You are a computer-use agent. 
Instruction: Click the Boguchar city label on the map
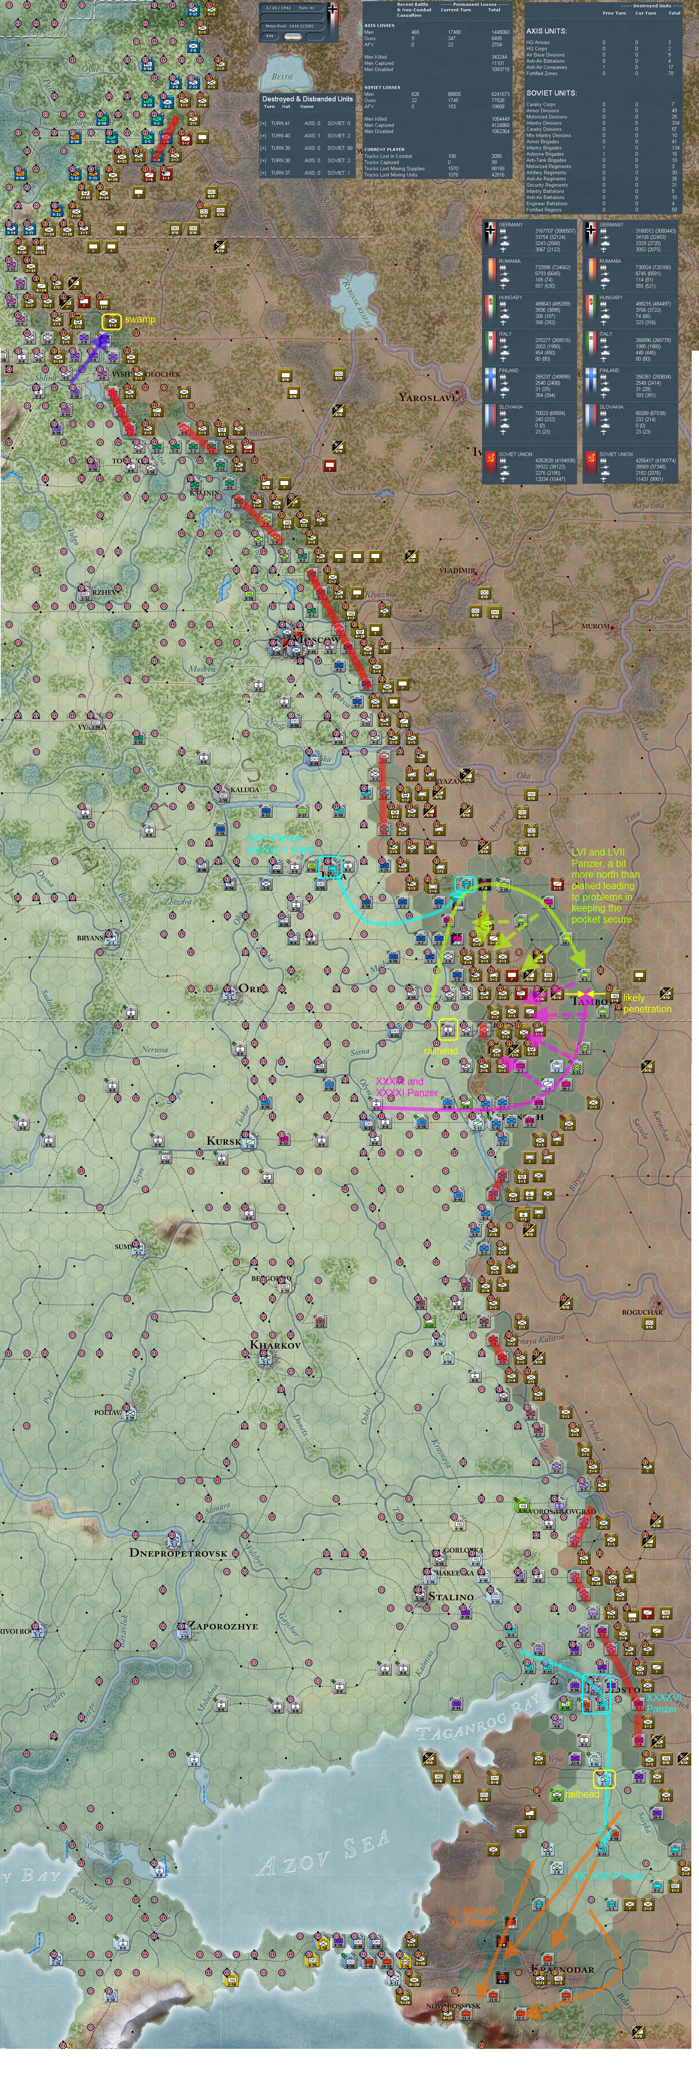[x=643, y=1312]
